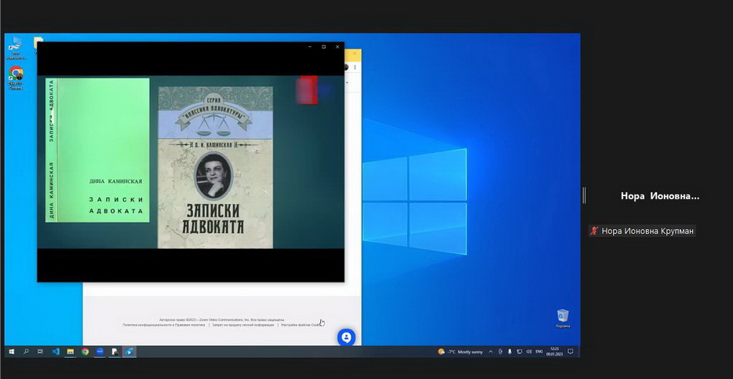Switch to Google Chrome in taskbar
733x379 pixels.
coord(85,352)
